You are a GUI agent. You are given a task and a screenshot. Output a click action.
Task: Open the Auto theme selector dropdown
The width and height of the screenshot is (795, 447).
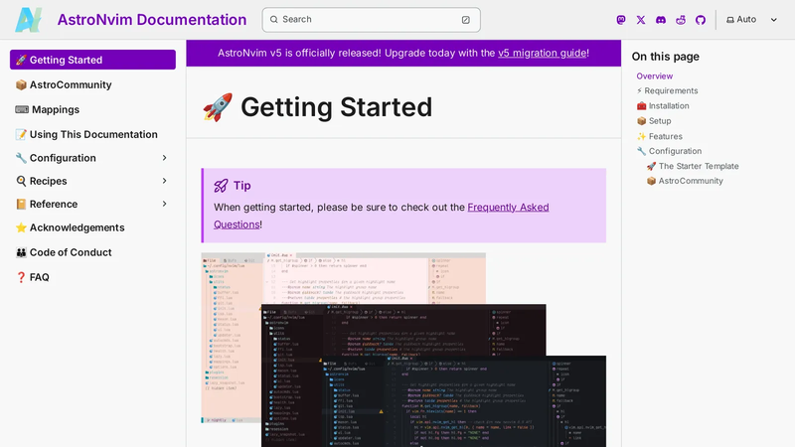coord(751,19)
